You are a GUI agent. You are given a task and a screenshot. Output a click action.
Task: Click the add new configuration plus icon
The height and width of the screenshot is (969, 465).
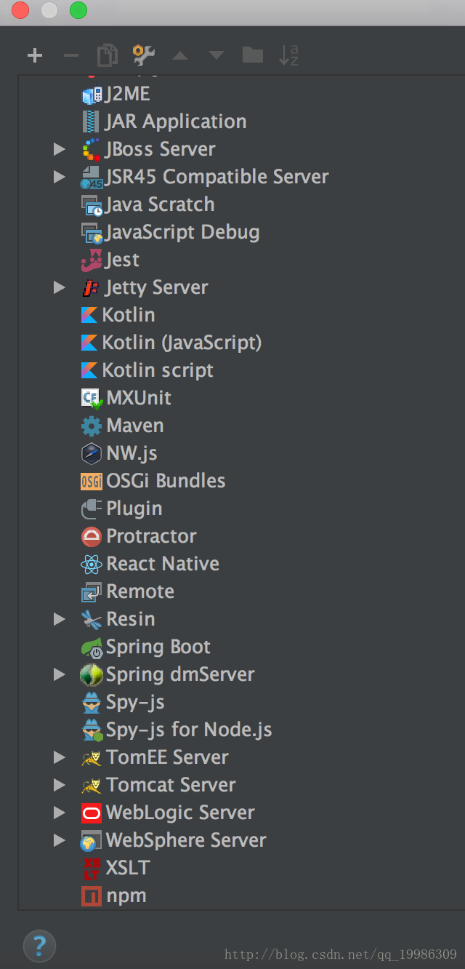click(35, 55)
